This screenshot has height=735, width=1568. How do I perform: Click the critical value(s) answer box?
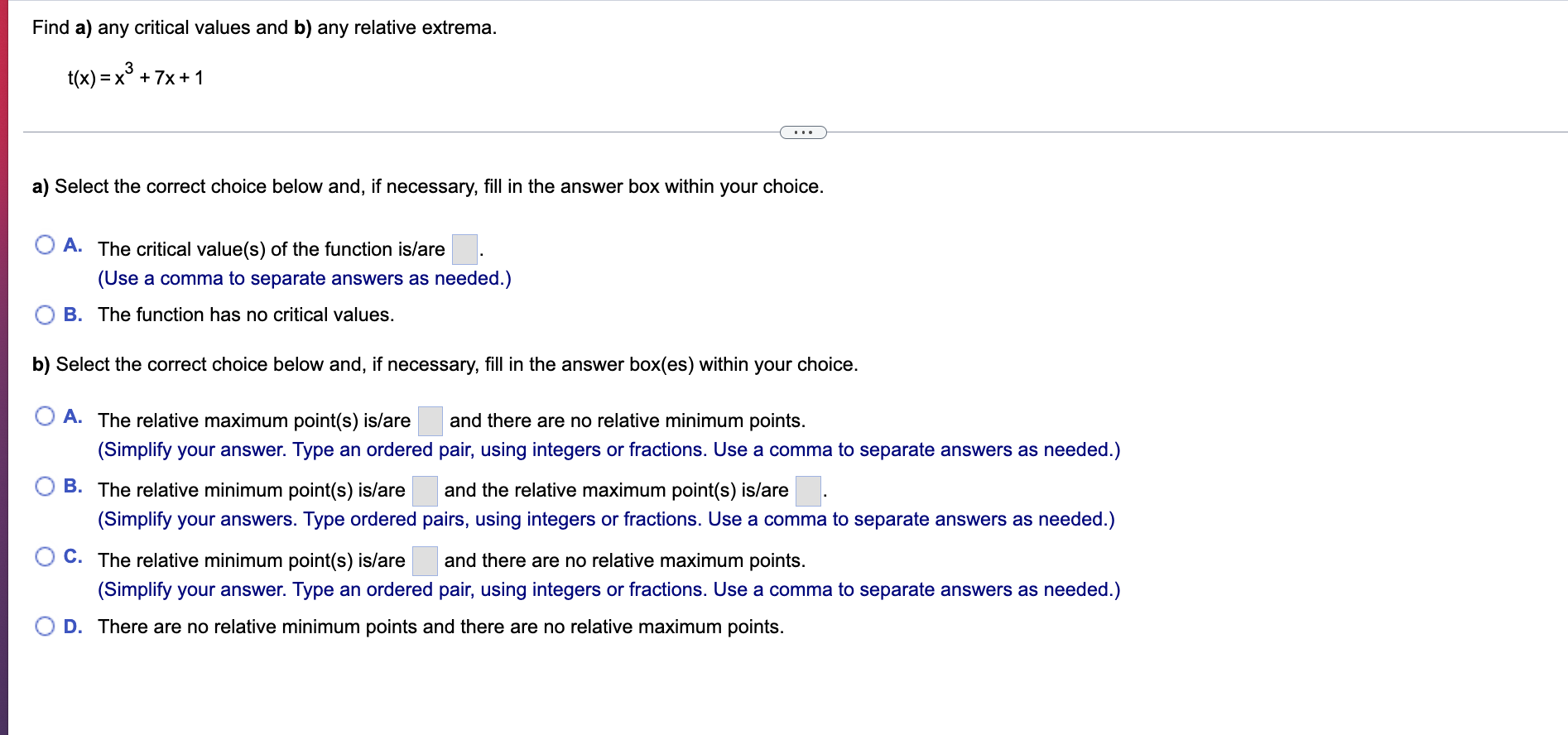464,249
